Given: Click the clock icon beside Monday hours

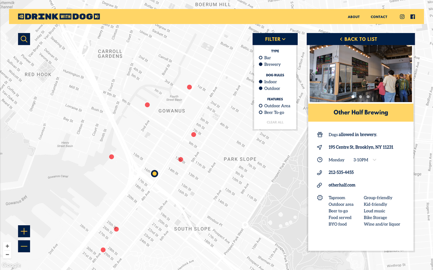Looking at the screenshot, I should tap(319, 159).
